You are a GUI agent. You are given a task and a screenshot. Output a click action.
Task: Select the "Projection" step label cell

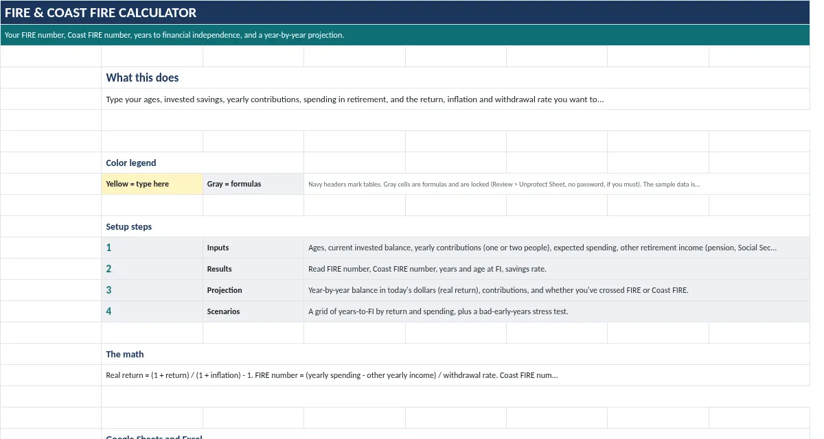[x=253, y=290]
